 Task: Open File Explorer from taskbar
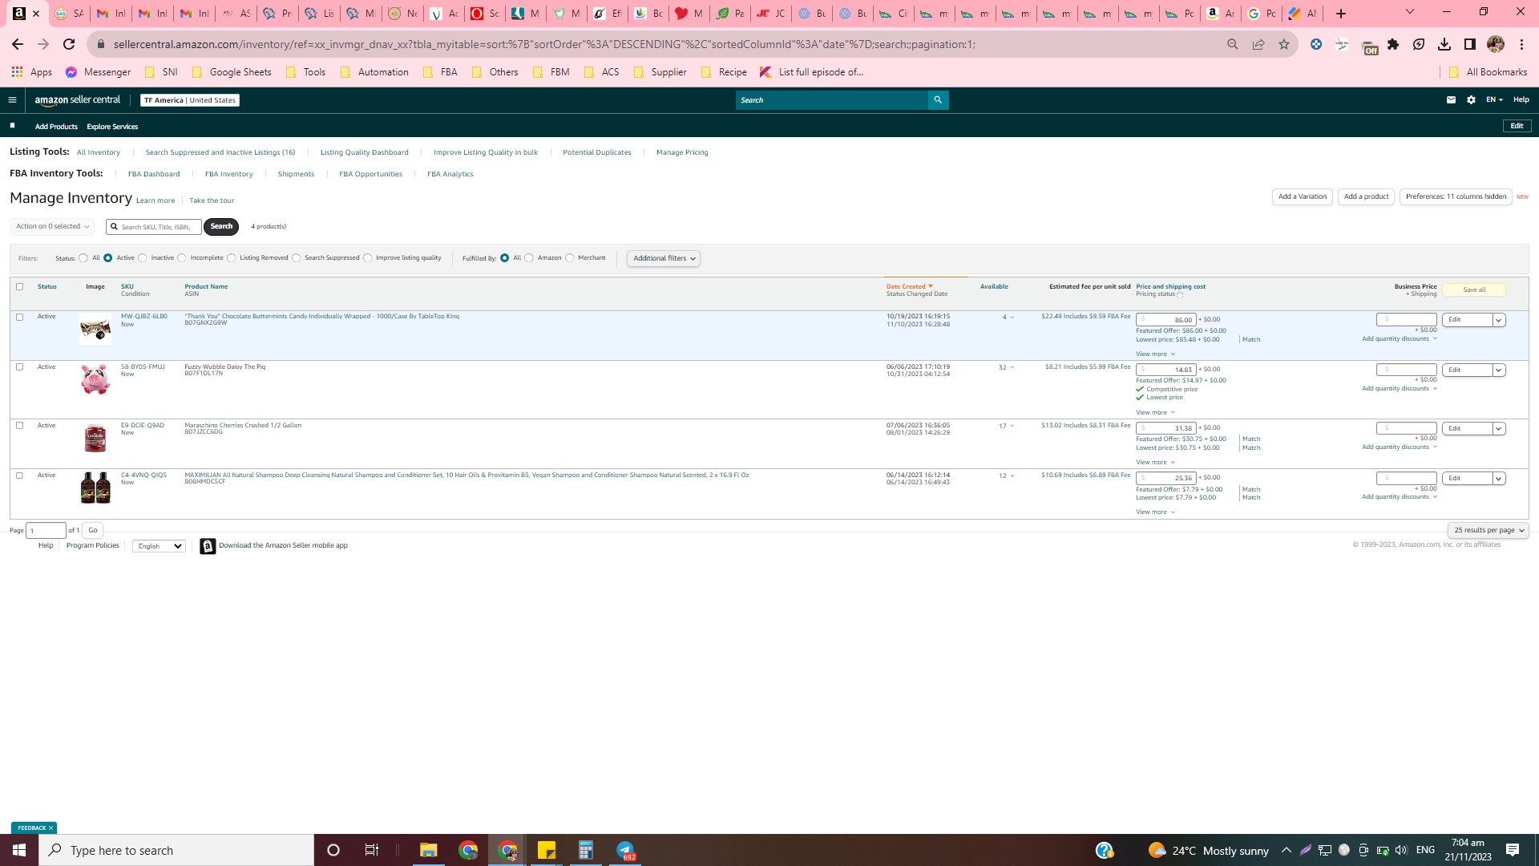[x=429, y=850]
